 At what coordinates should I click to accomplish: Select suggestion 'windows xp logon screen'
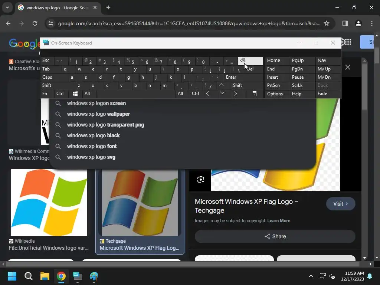click(x=183, y=103)
